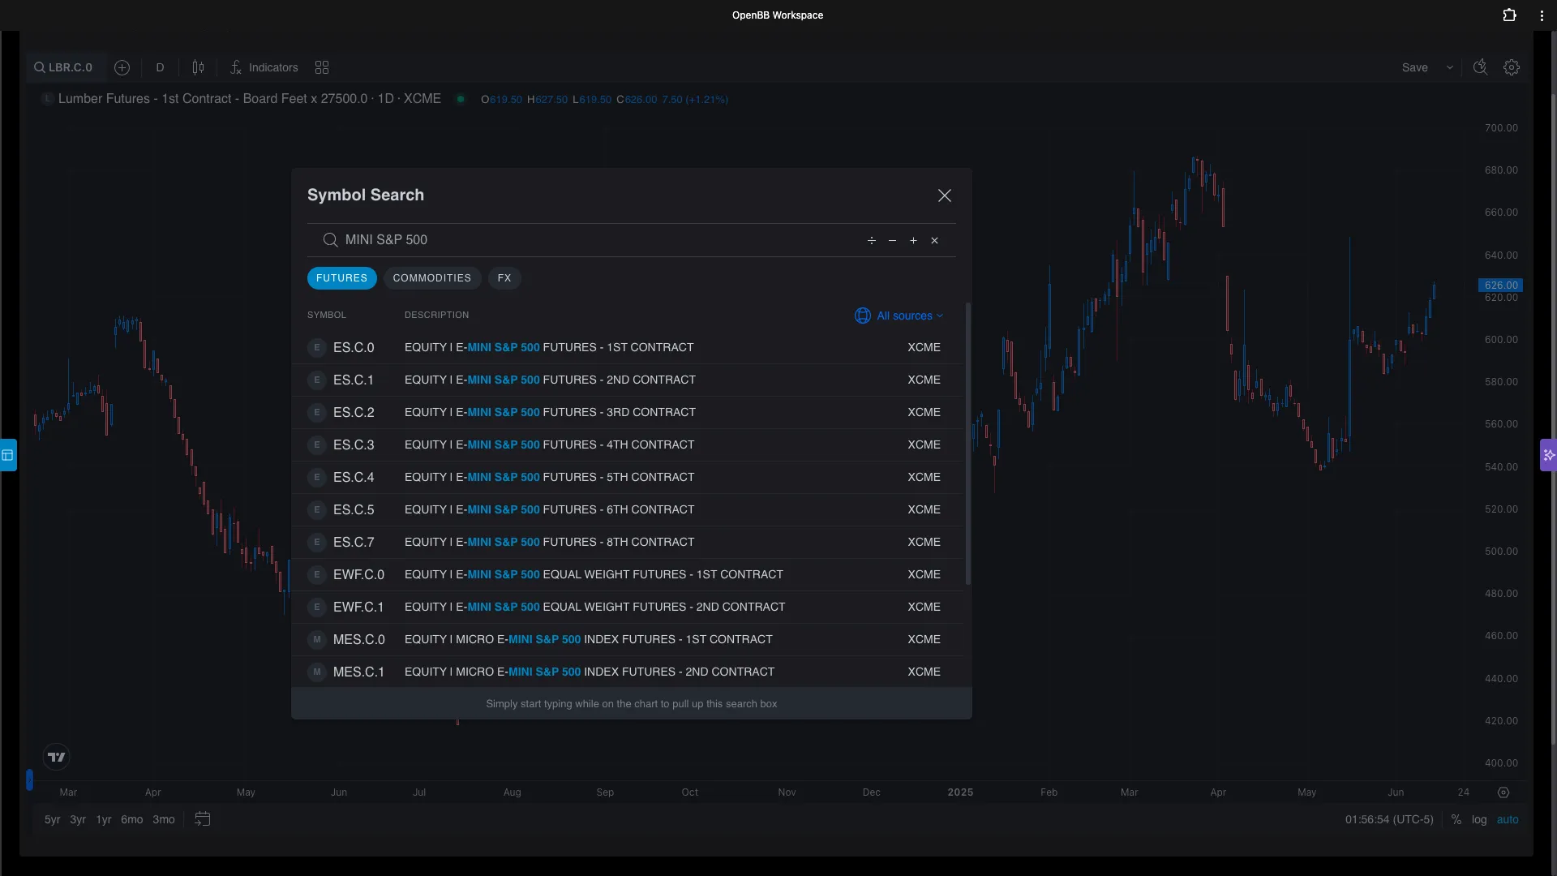Open chart settings gear icon
The image size is (1557, 876).
(x=1511, y=67)
